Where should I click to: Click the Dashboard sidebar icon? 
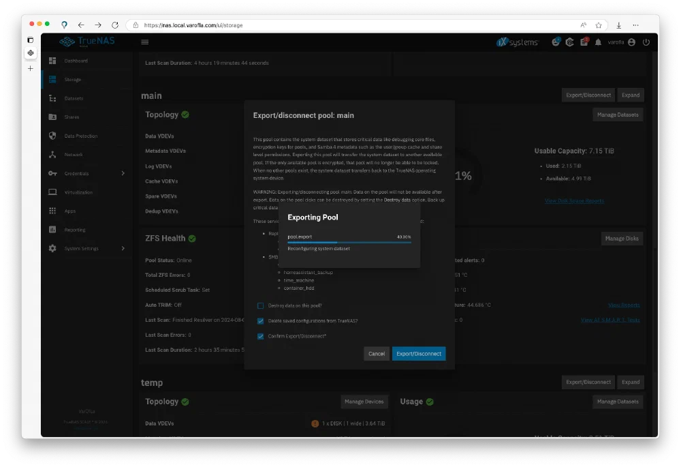pyautogui.click(x=52, y=61)
